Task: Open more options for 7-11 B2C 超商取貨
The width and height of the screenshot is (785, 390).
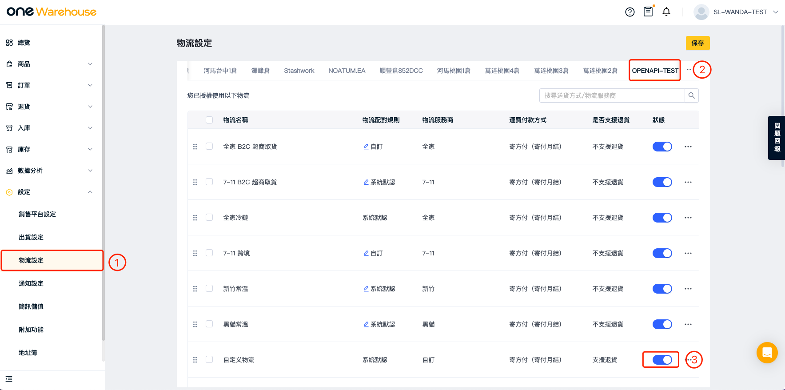Action: tap(688, 182)
